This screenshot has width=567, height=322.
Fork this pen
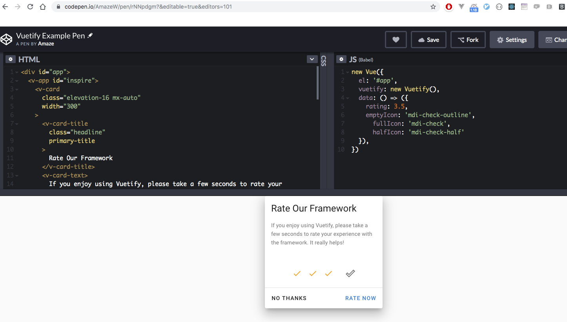tap(468, 40)
